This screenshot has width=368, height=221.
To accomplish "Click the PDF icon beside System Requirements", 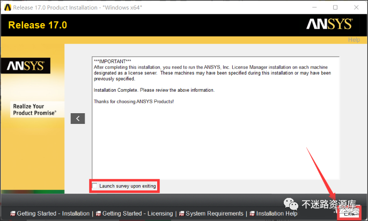I will pos(182,213).
